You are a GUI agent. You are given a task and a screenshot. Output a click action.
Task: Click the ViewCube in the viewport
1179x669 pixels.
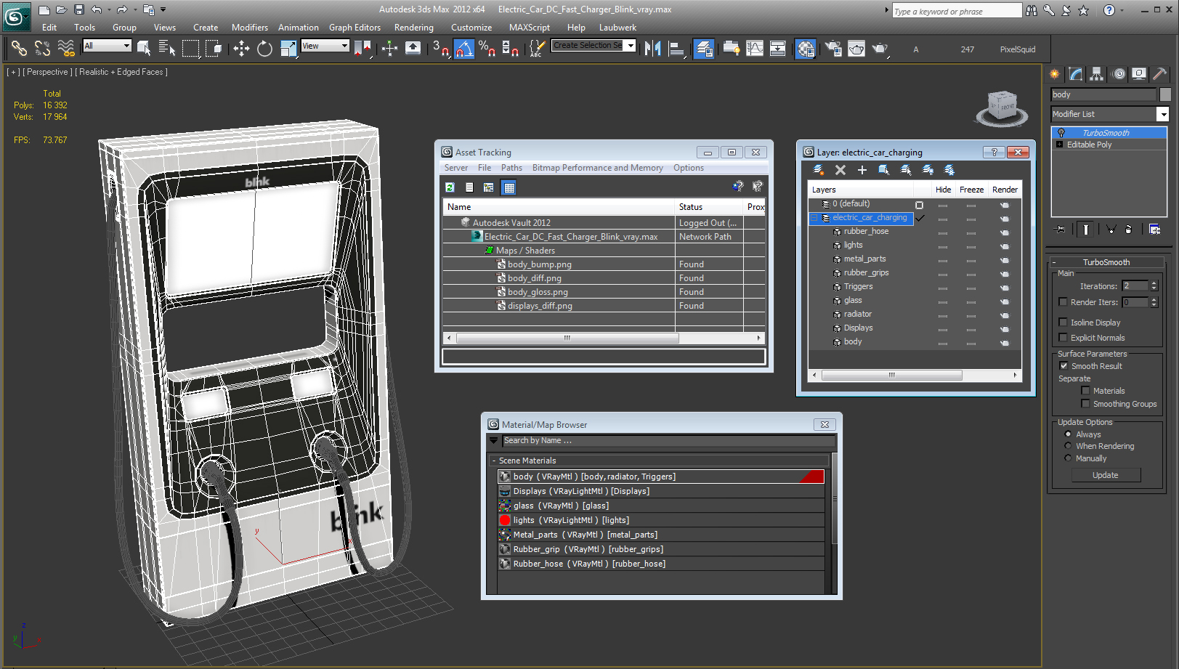(x=1002, y=108)
